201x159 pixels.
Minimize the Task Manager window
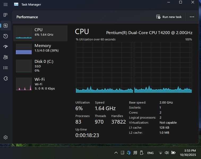(x=169, y=2)
